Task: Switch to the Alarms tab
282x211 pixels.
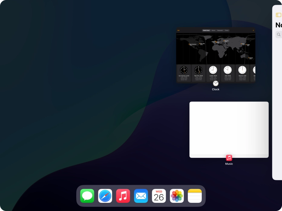Action: (213, 30)
